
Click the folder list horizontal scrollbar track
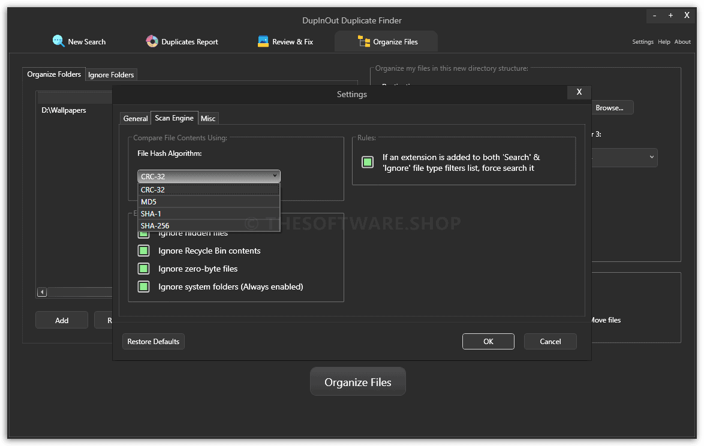[80, 292]
